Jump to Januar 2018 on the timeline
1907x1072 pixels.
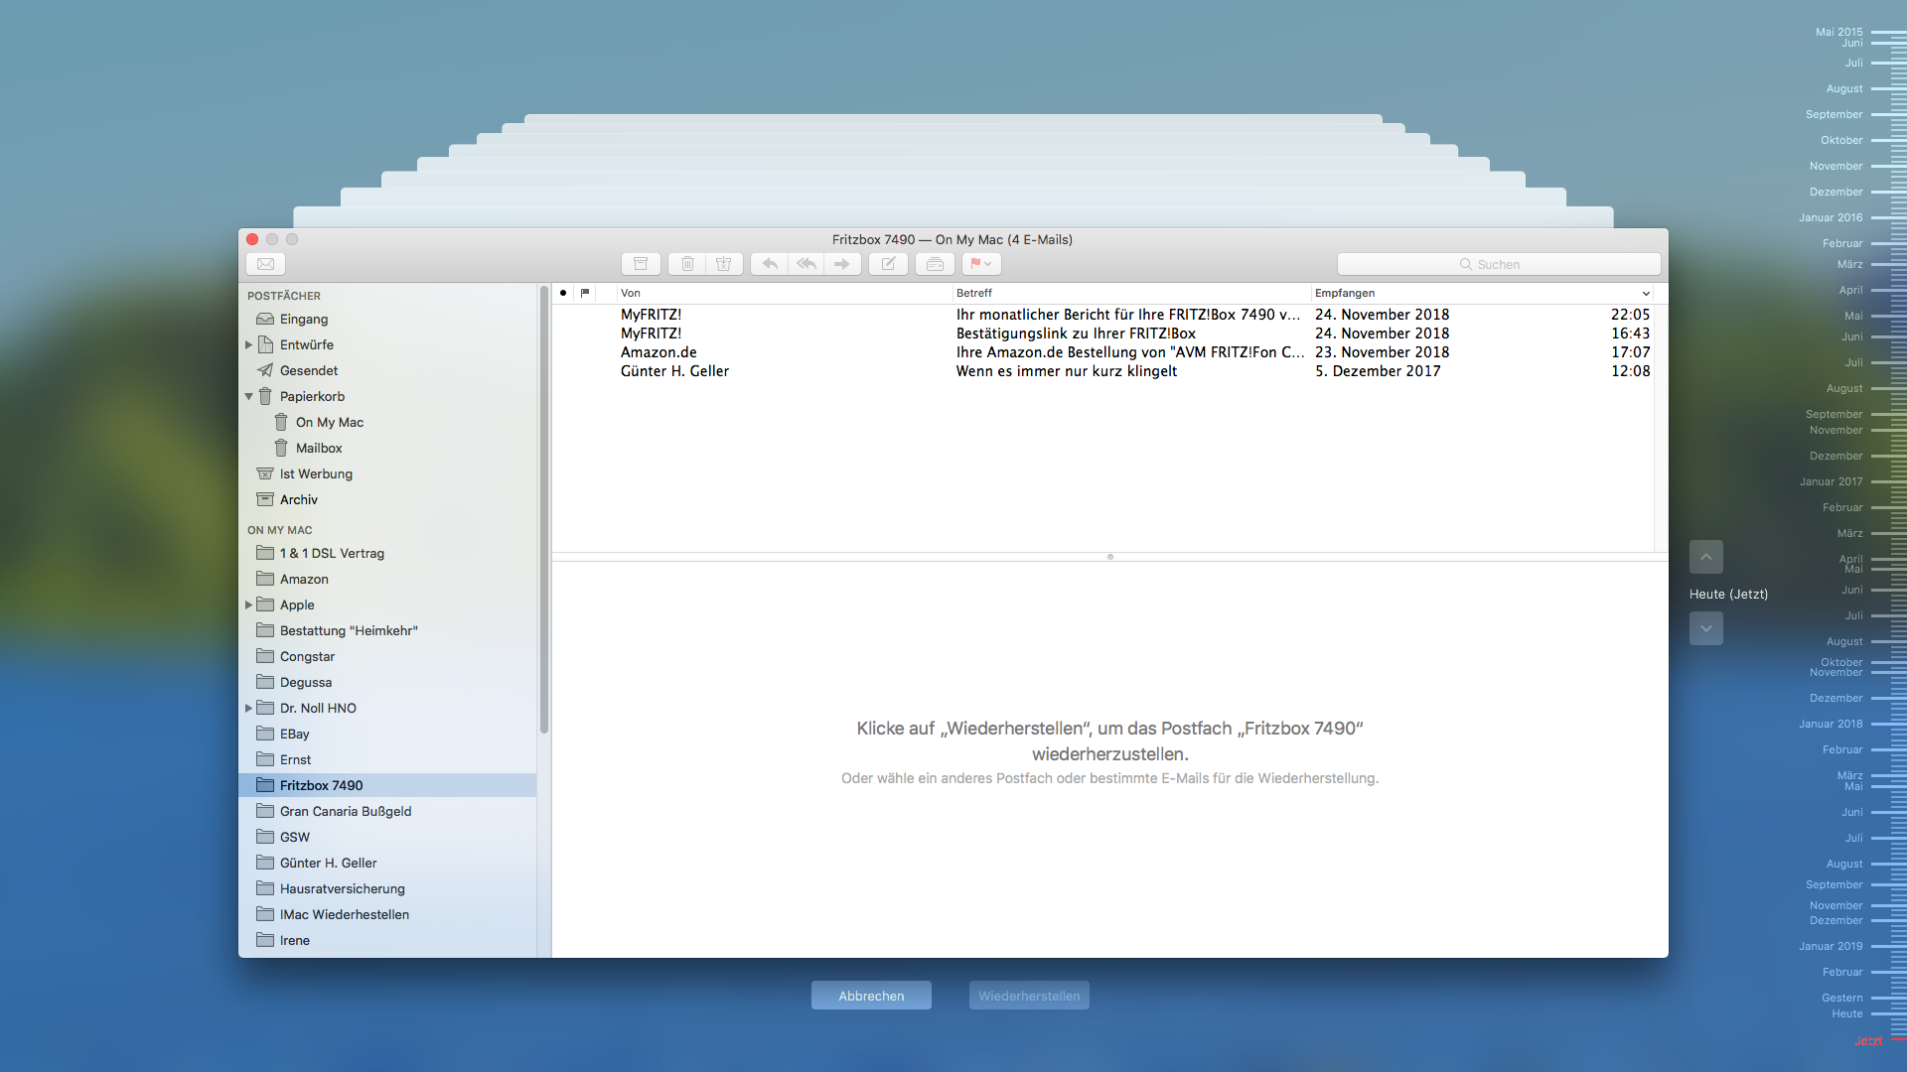coord(1831,724)
